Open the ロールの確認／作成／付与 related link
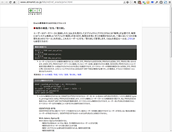Screen dimensions: 172x132 (62, 75)
